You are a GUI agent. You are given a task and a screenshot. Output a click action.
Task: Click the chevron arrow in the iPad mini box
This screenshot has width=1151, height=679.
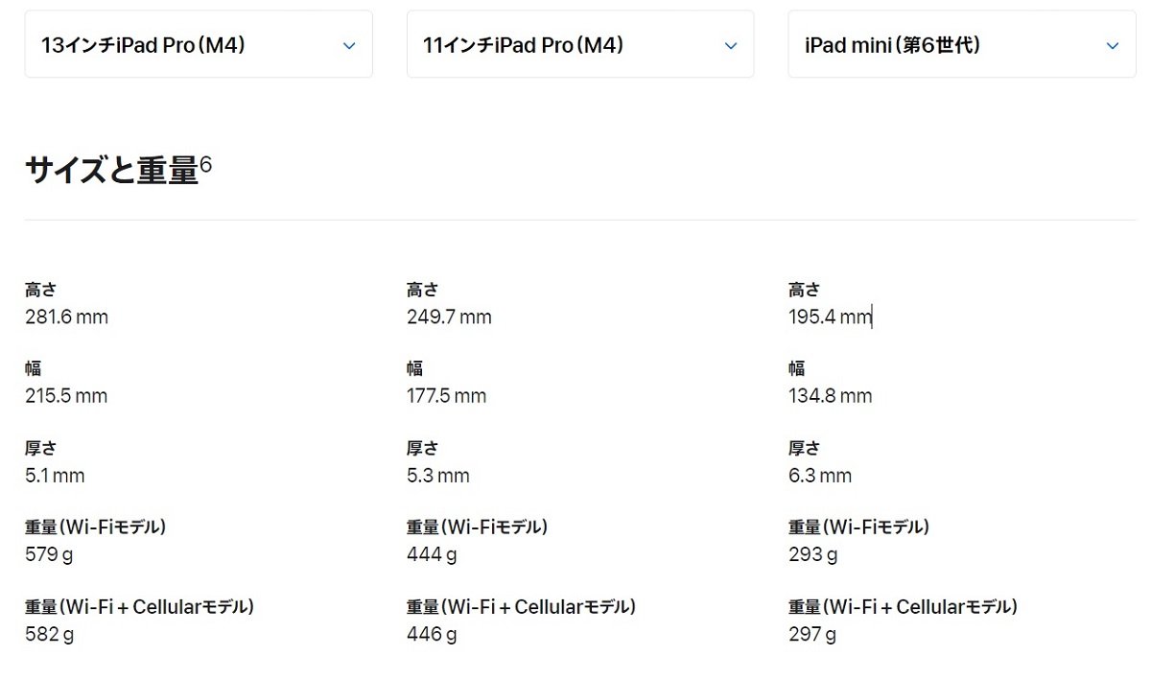click(1113, 46)
